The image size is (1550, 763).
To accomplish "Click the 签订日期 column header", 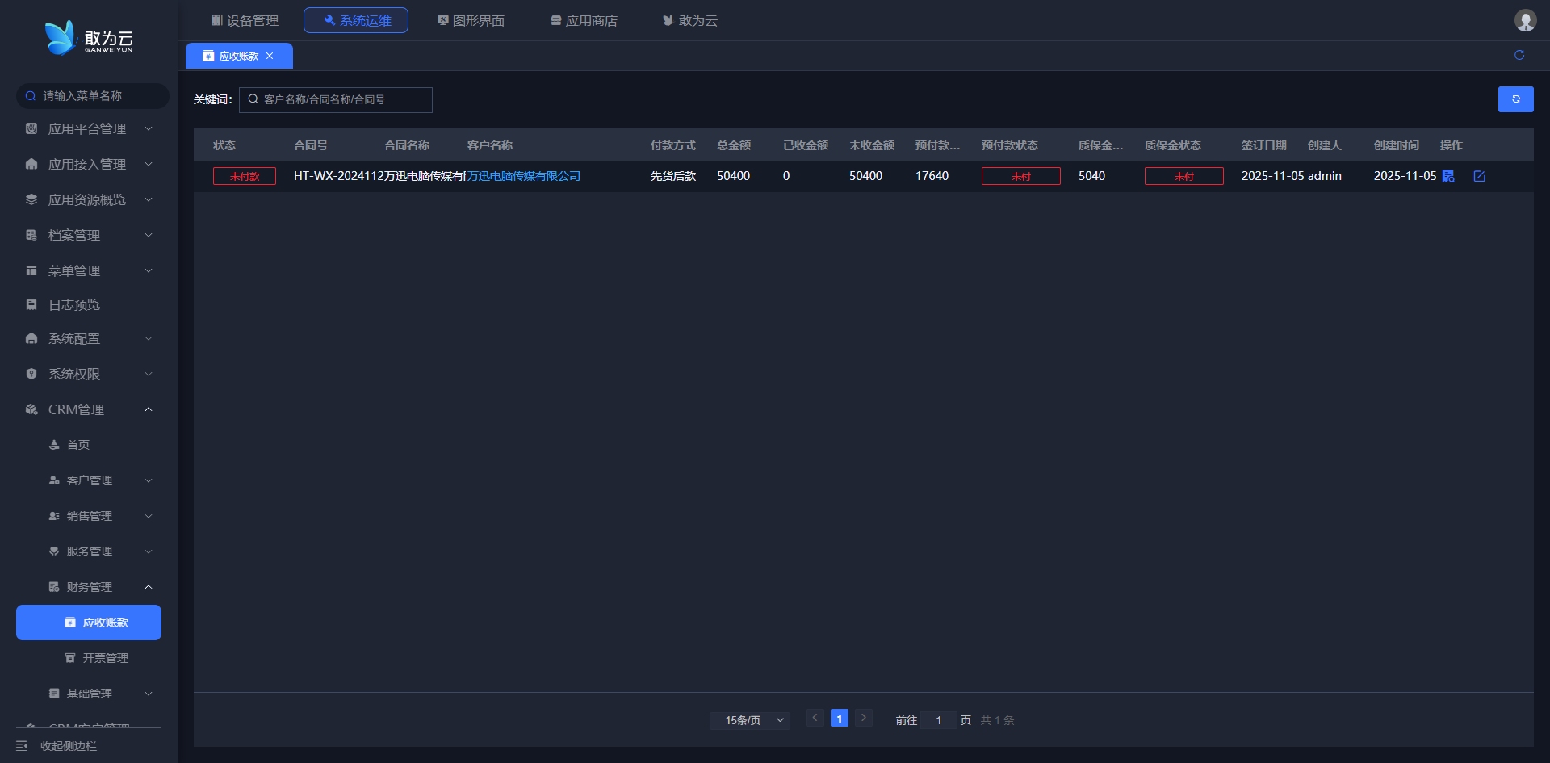I will tap(1264, 145).
